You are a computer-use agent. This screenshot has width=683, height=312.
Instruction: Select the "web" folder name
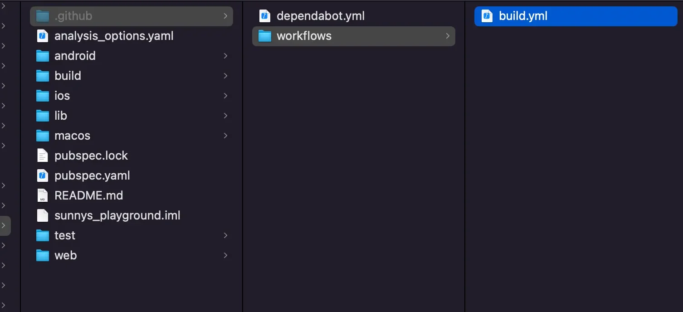[x=65, y=255]
